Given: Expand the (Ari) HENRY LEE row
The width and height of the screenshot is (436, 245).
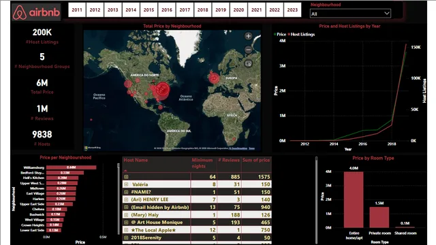Looking at the screenshot, I should coord(126,199).
